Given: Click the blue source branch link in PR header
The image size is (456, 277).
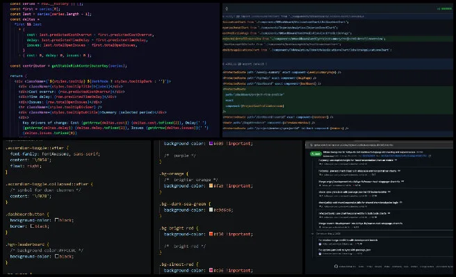Looking at the screenshot, I should [404, 156].
